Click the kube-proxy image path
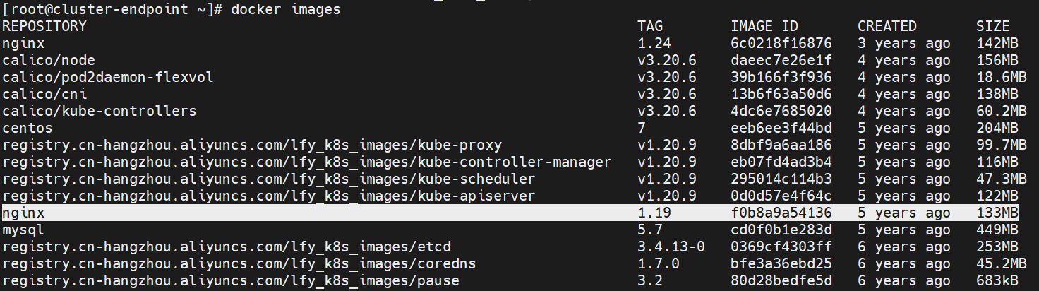Image resolution: width=1039 pixels, height=291 pixels. [252, 145]
